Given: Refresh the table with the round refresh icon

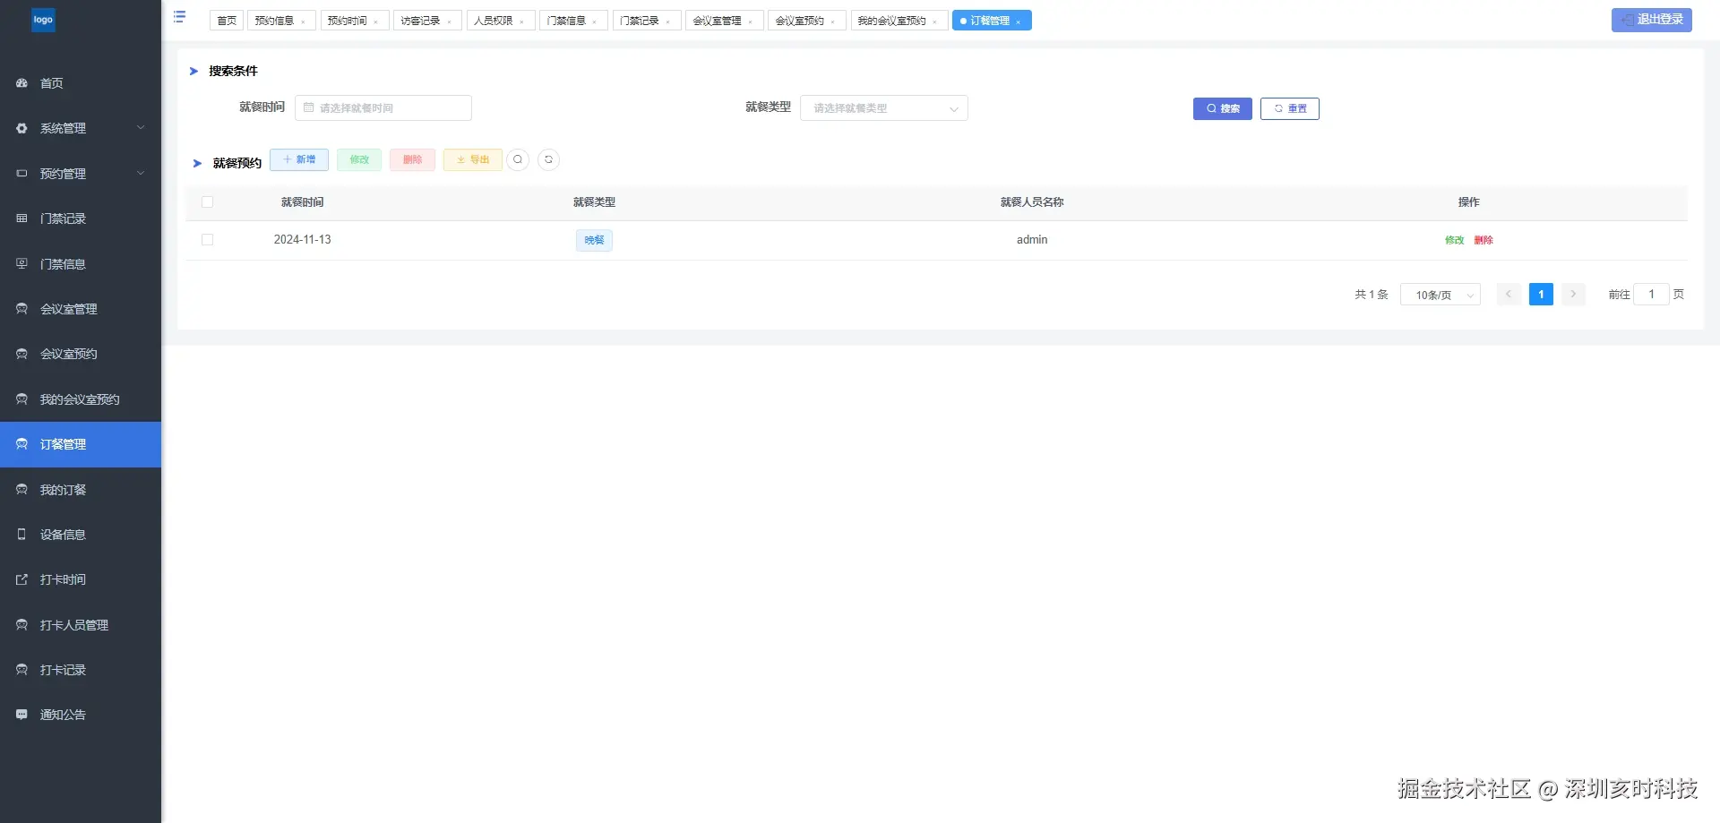Looking at the screenshot, I should click(x=548, y=159).
